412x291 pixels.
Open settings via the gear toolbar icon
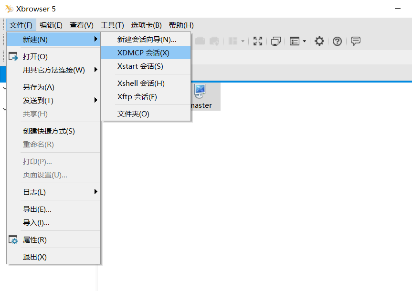pyautogui.click(x=319, y=41)
